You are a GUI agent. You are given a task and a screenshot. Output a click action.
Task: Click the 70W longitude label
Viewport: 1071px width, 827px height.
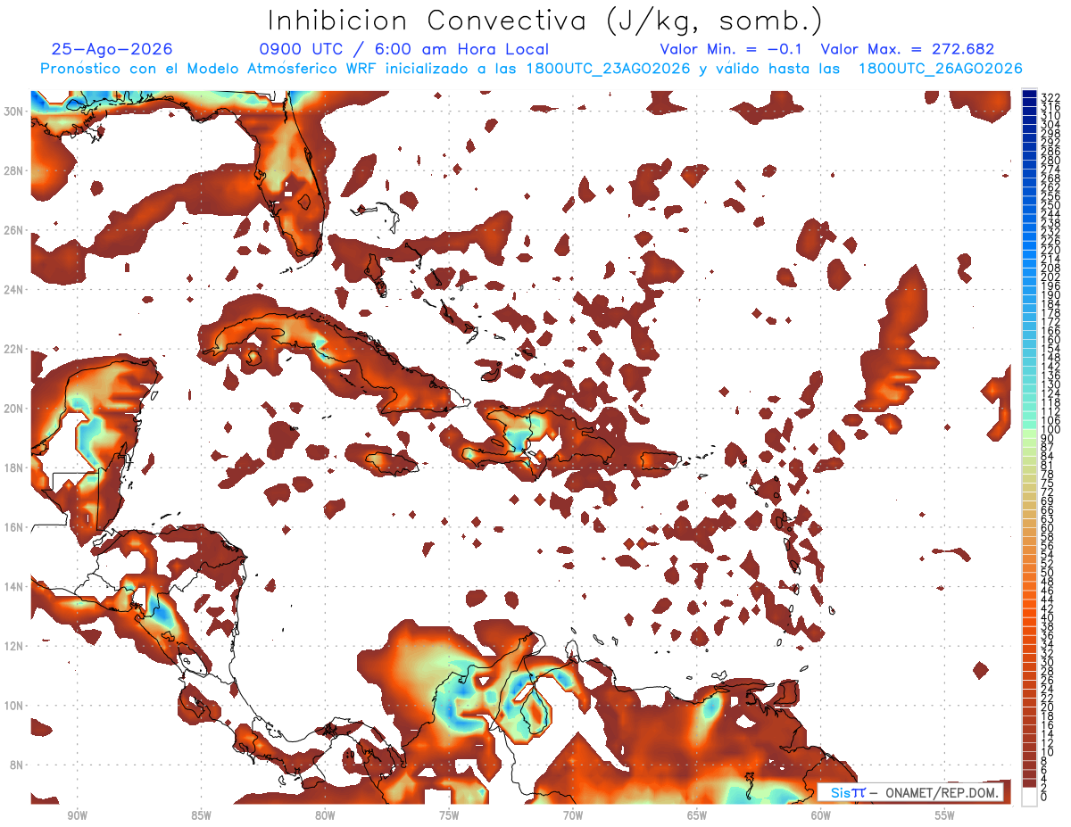(x=573, y=815)
